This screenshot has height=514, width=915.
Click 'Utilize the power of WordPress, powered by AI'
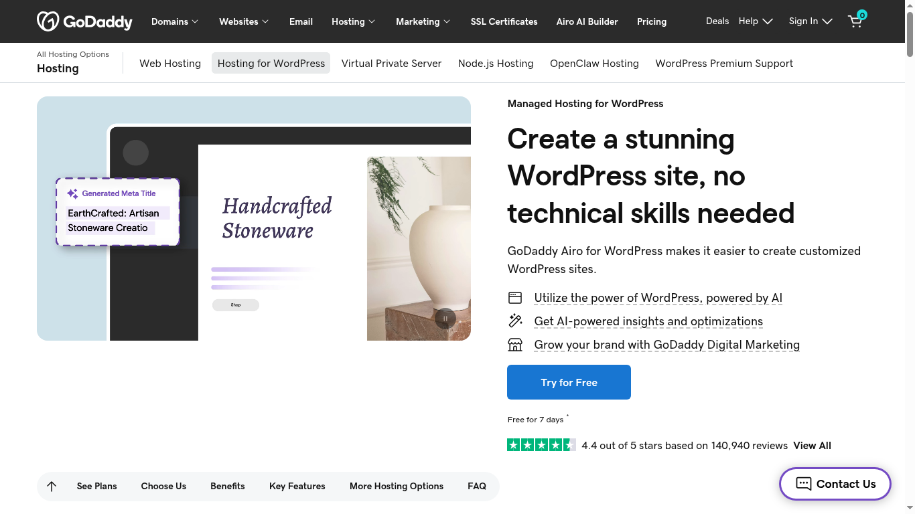[x=658, y=298]
